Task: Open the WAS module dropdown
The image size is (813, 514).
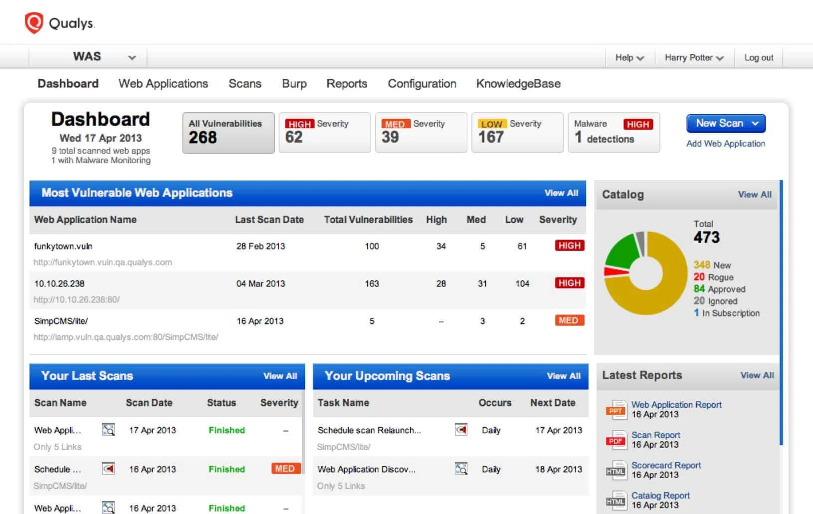Action: (131, 57)
